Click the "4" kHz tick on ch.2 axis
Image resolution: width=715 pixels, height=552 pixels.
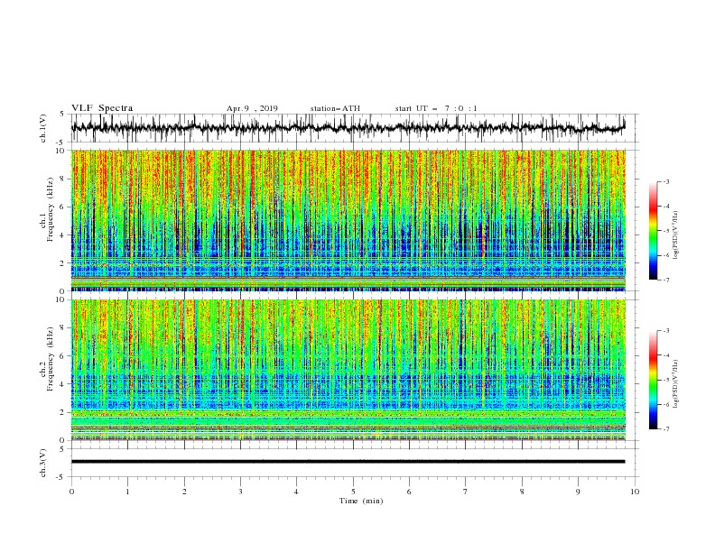(x=62, y=384)
